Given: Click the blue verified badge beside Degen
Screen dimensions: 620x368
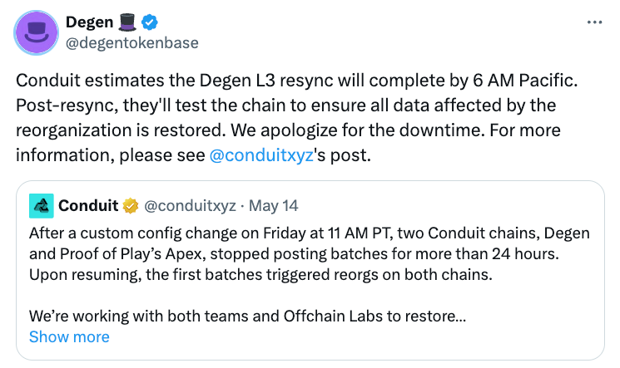Looking at the screenshot, I should (x=150, y=22).
